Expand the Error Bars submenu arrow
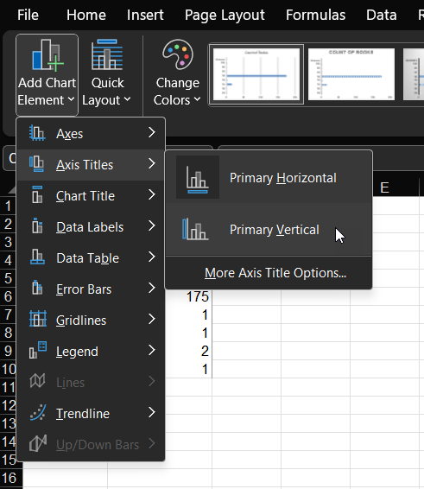 click(152, 289)
